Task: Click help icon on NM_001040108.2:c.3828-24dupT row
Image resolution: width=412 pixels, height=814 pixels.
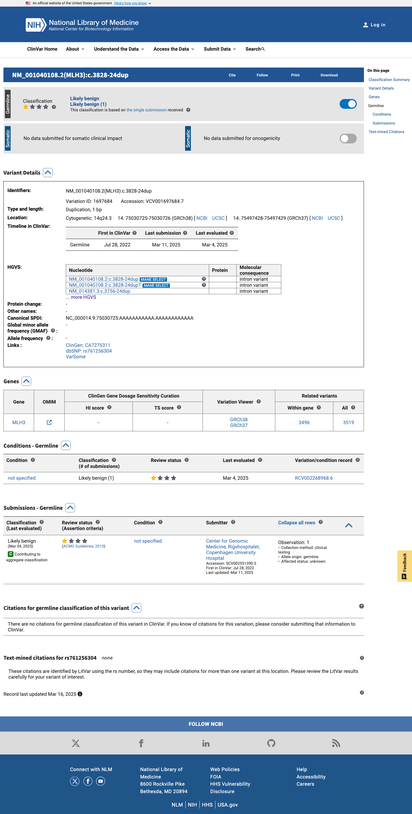Action: (x=204, y=285)
